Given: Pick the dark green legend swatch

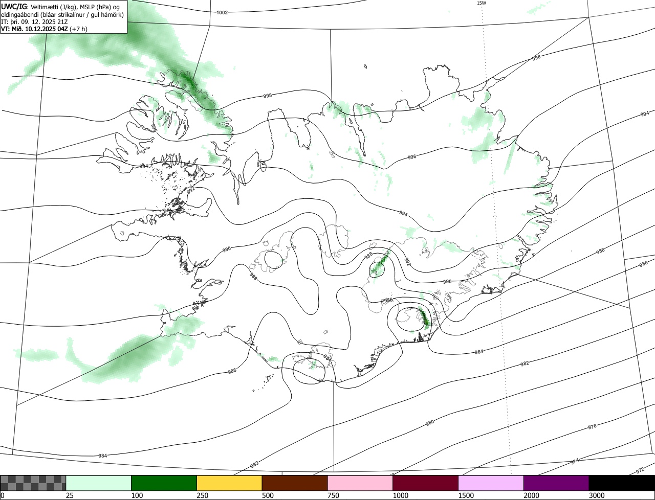Looking at the screenshot, I should (x=164, y=483).
